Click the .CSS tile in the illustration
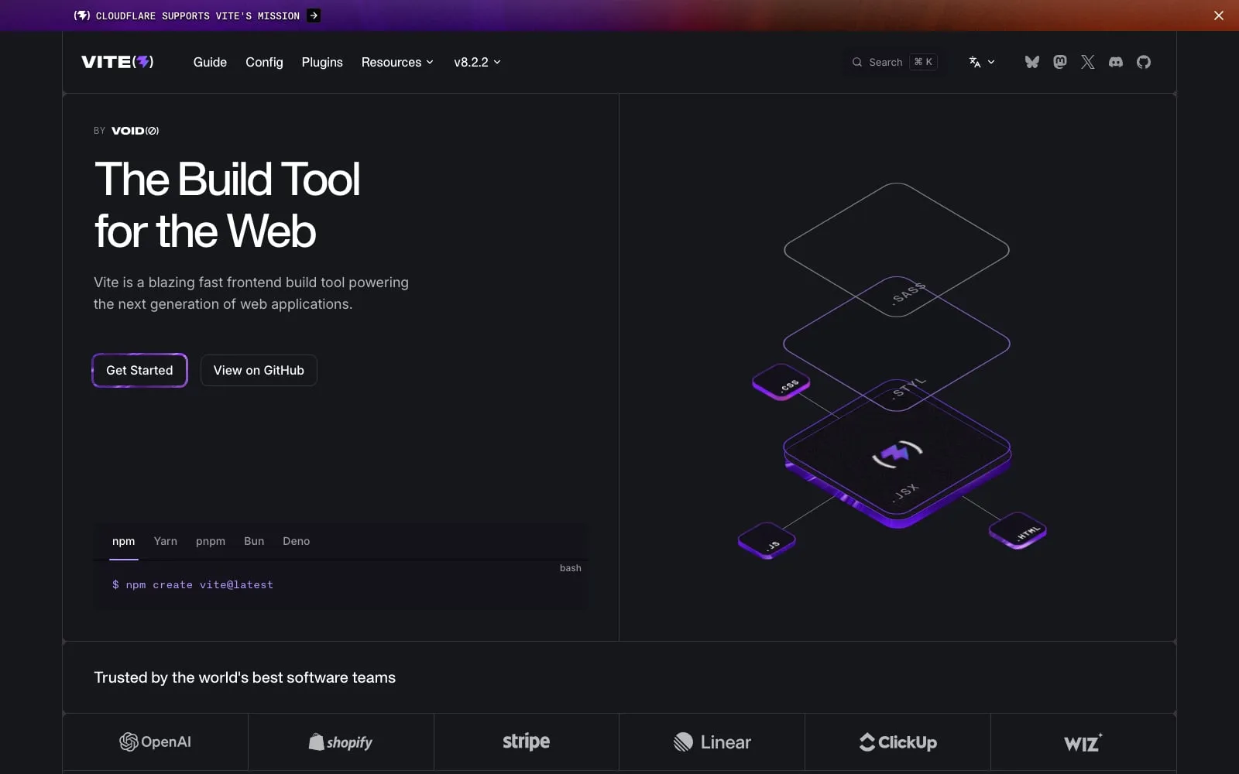The width and height of the screenshot is (1239, 774). click(x=781, y=382)
